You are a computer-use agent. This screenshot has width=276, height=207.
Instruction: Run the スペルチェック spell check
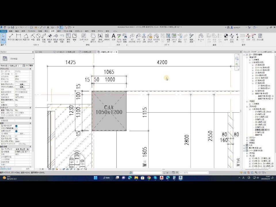coord(119,38)
